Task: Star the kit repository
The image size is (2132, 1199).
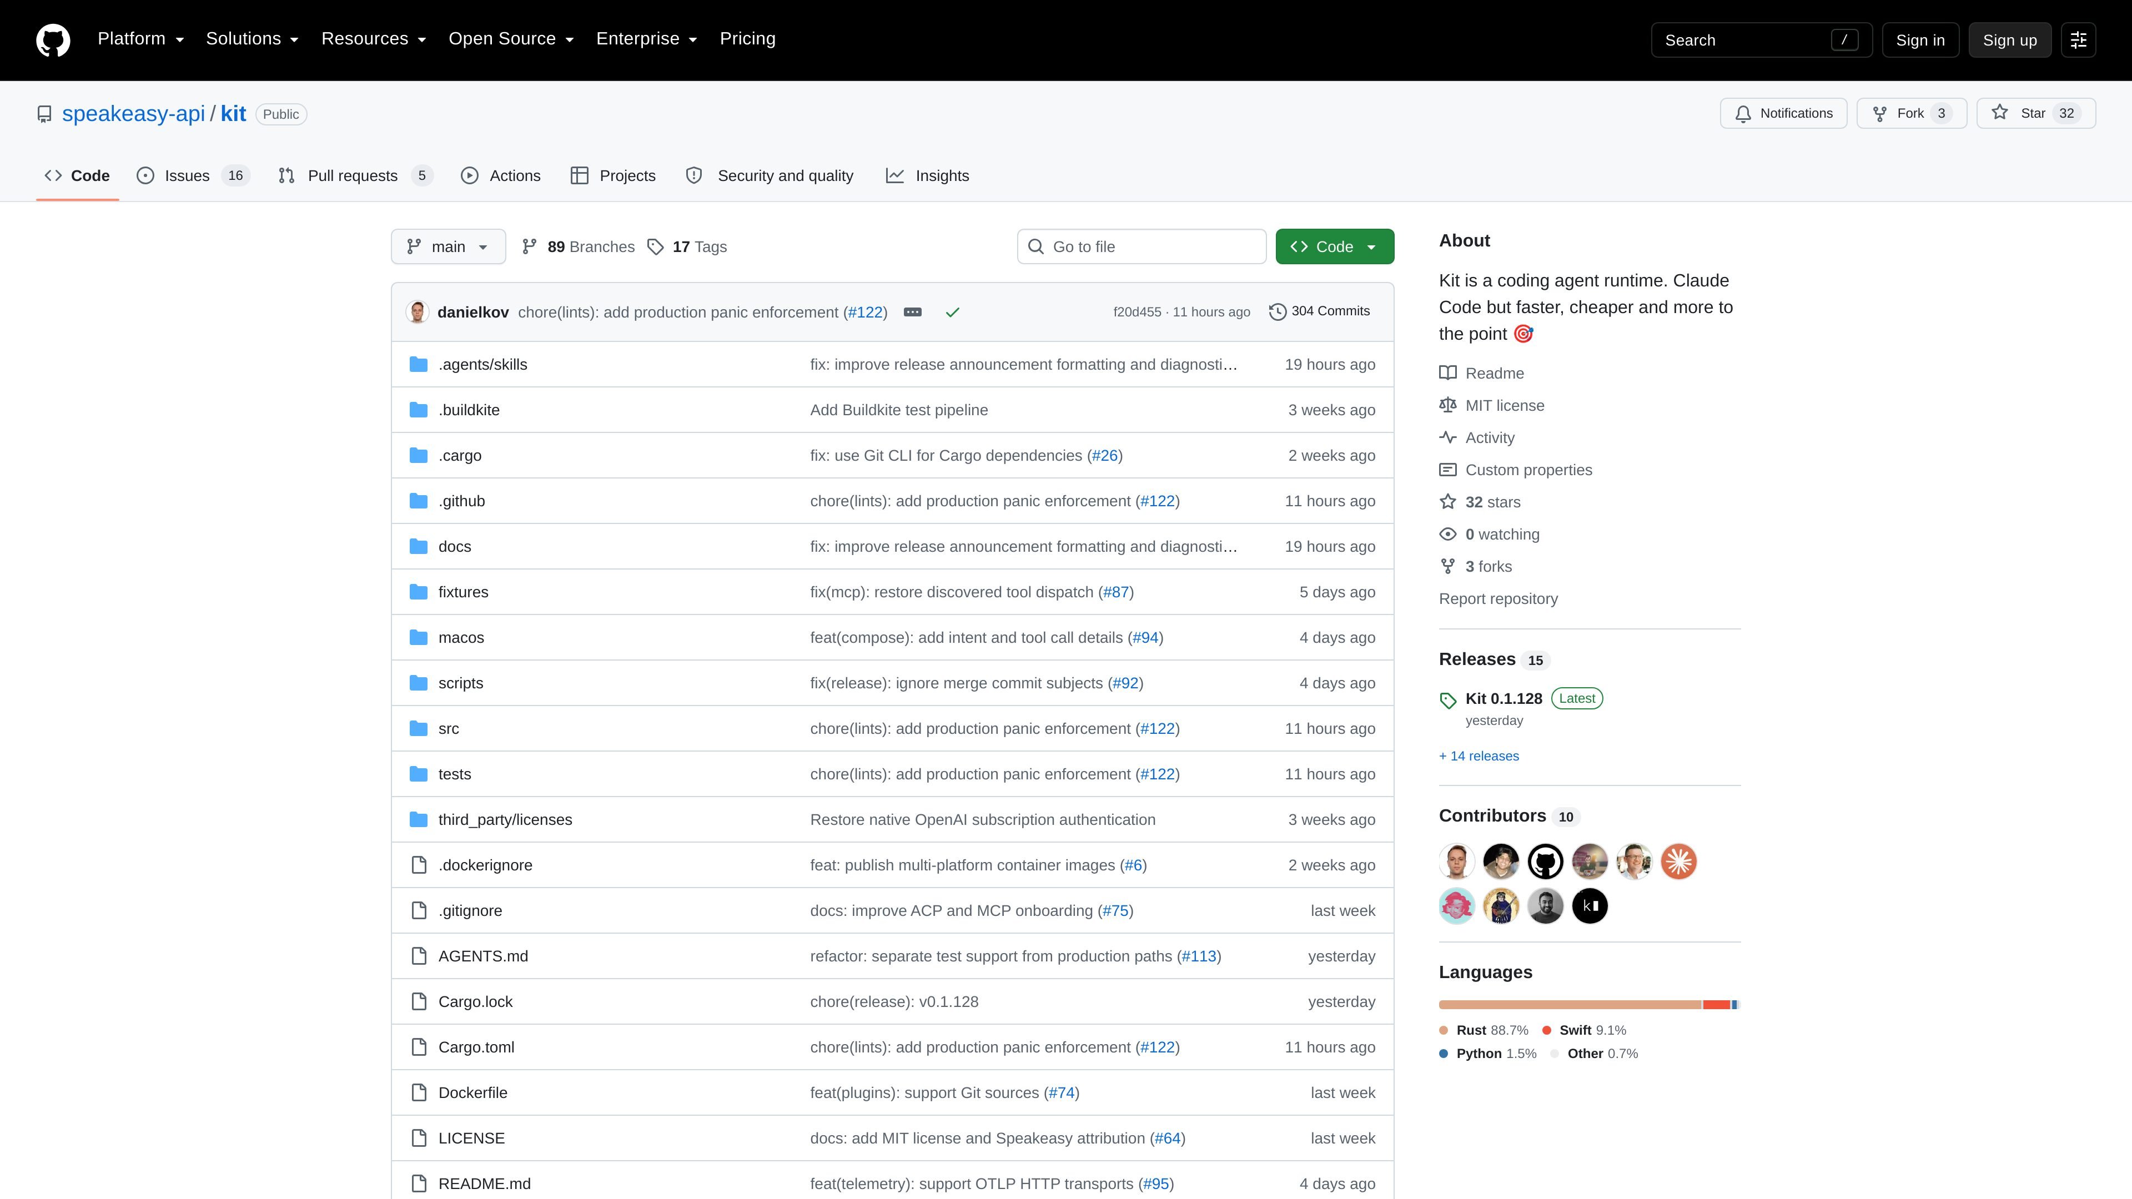Action: coord(2036,113)
